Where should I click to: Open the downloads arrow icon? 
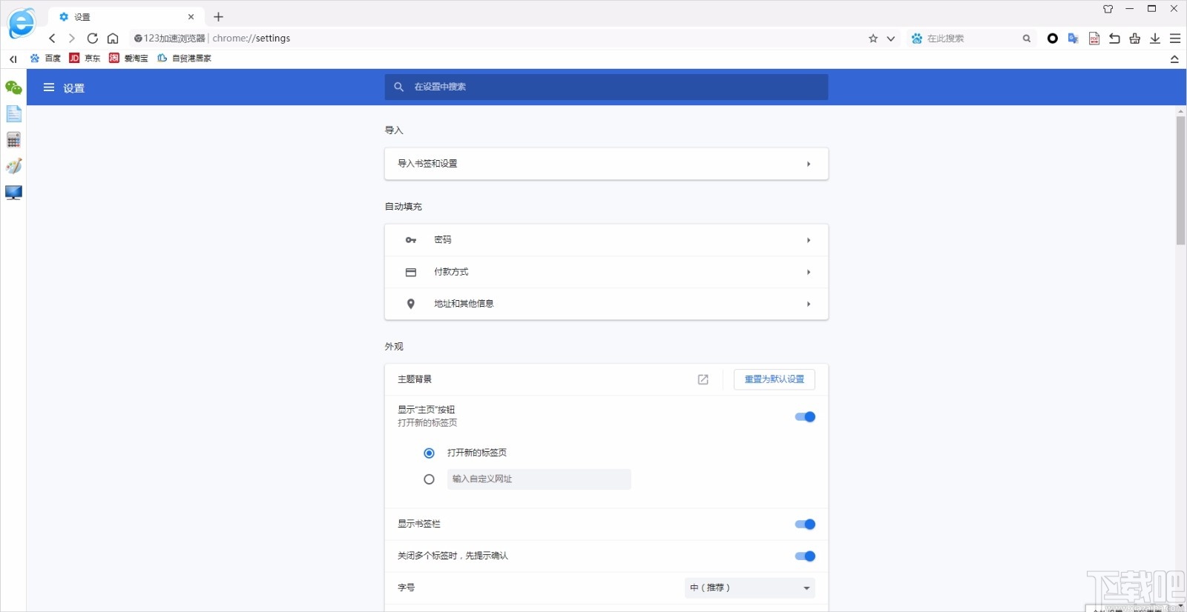tap(1155, 39)
